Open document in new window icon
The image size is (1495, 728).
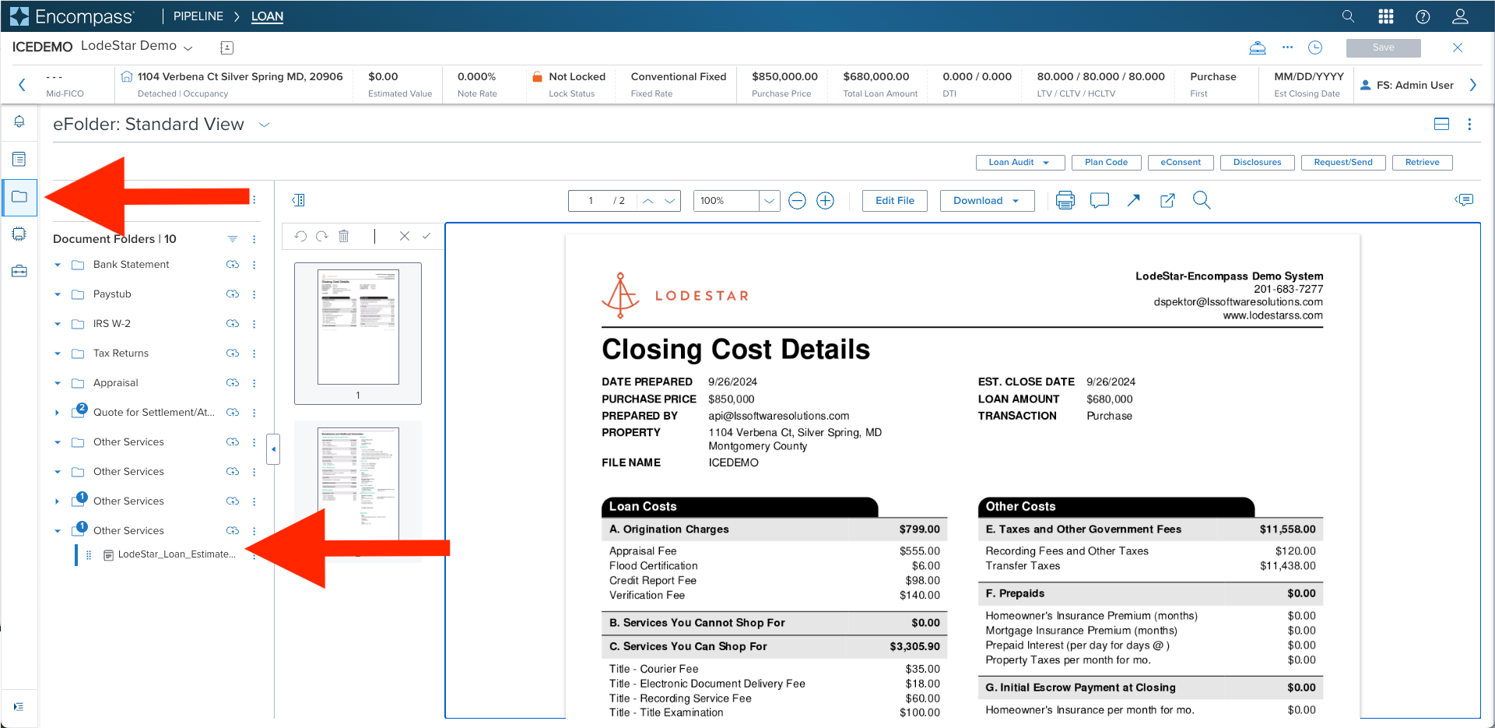pyautogui.click(x=1167, y=201)
